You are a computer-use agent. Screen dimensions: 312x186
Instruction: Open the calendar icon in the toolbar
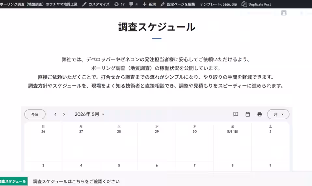pos(248,114)
